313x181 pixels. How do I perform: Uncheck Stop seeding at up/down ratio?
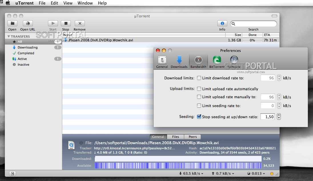coord(199,116)
